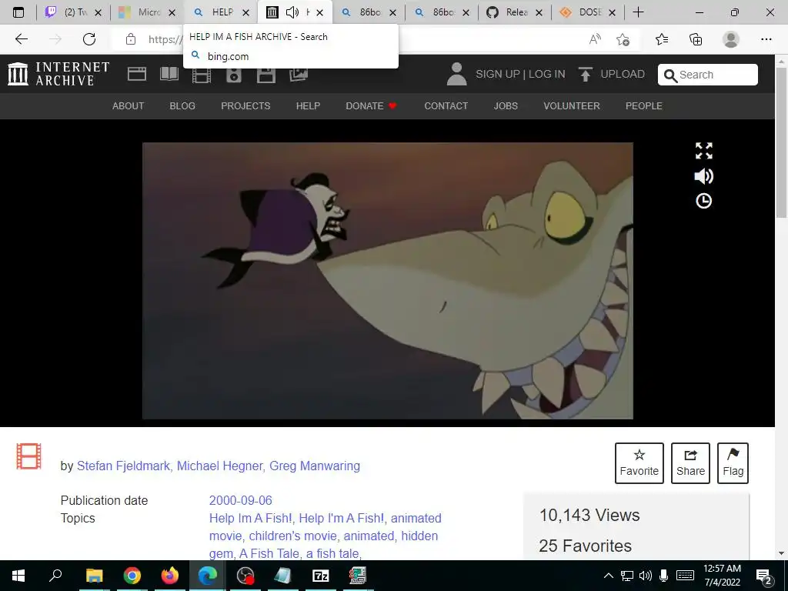Image resolution: width=788 pixels, height=591 pixels.
Task: Open the browser profile avatar
Action: coord(731,39)
